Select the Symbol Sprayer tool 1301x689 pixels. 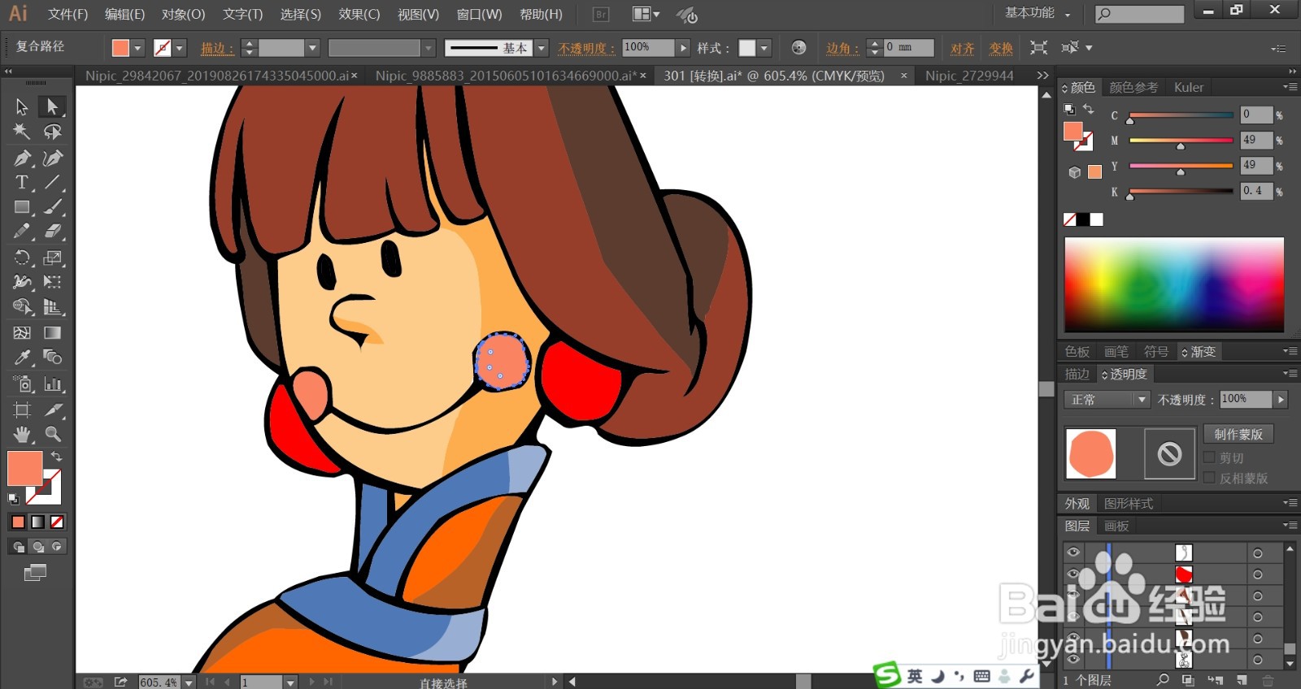22,383
